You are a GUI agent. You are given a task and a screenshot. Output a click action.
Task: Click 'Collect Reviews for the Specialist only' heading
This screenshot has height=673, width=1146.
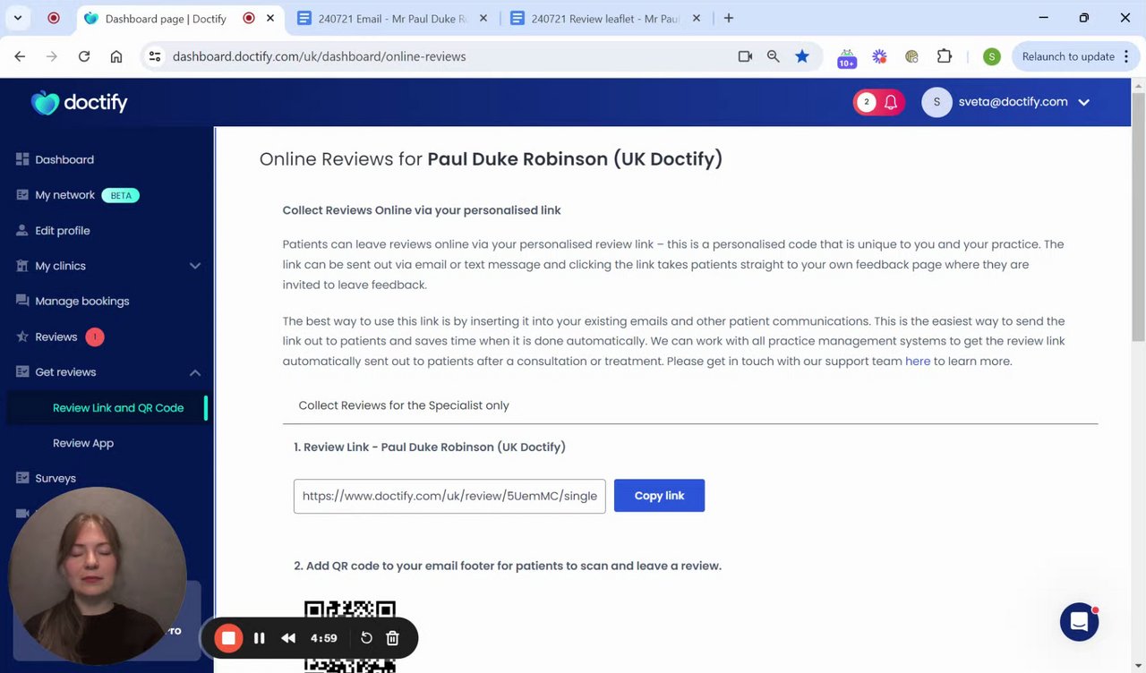pyautogui.click(x=404, y=405)
